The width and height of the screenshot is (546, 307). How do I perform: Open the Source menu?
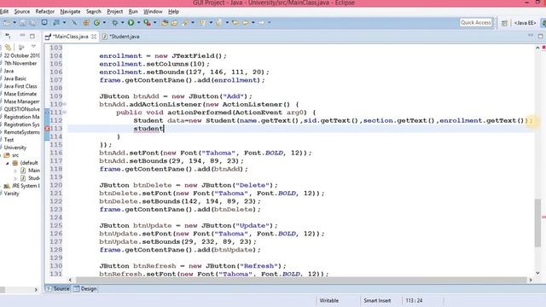tap(22, 11)
